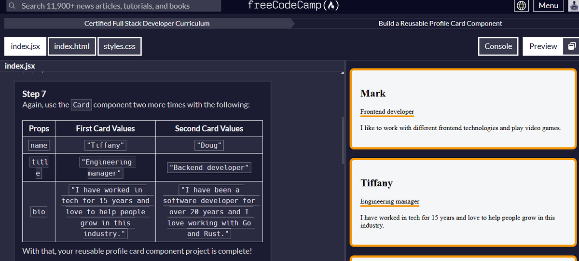The width and height of the screenshot is (579, 261).
Task: Click first card bio value about 15 years
Action: pos(105,212)
